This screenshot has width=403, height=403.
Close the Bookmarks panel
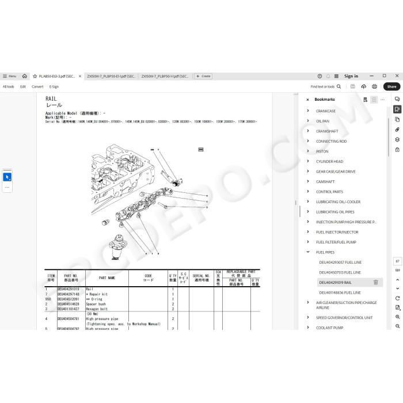pyautogui.click(x=307, y=100)
